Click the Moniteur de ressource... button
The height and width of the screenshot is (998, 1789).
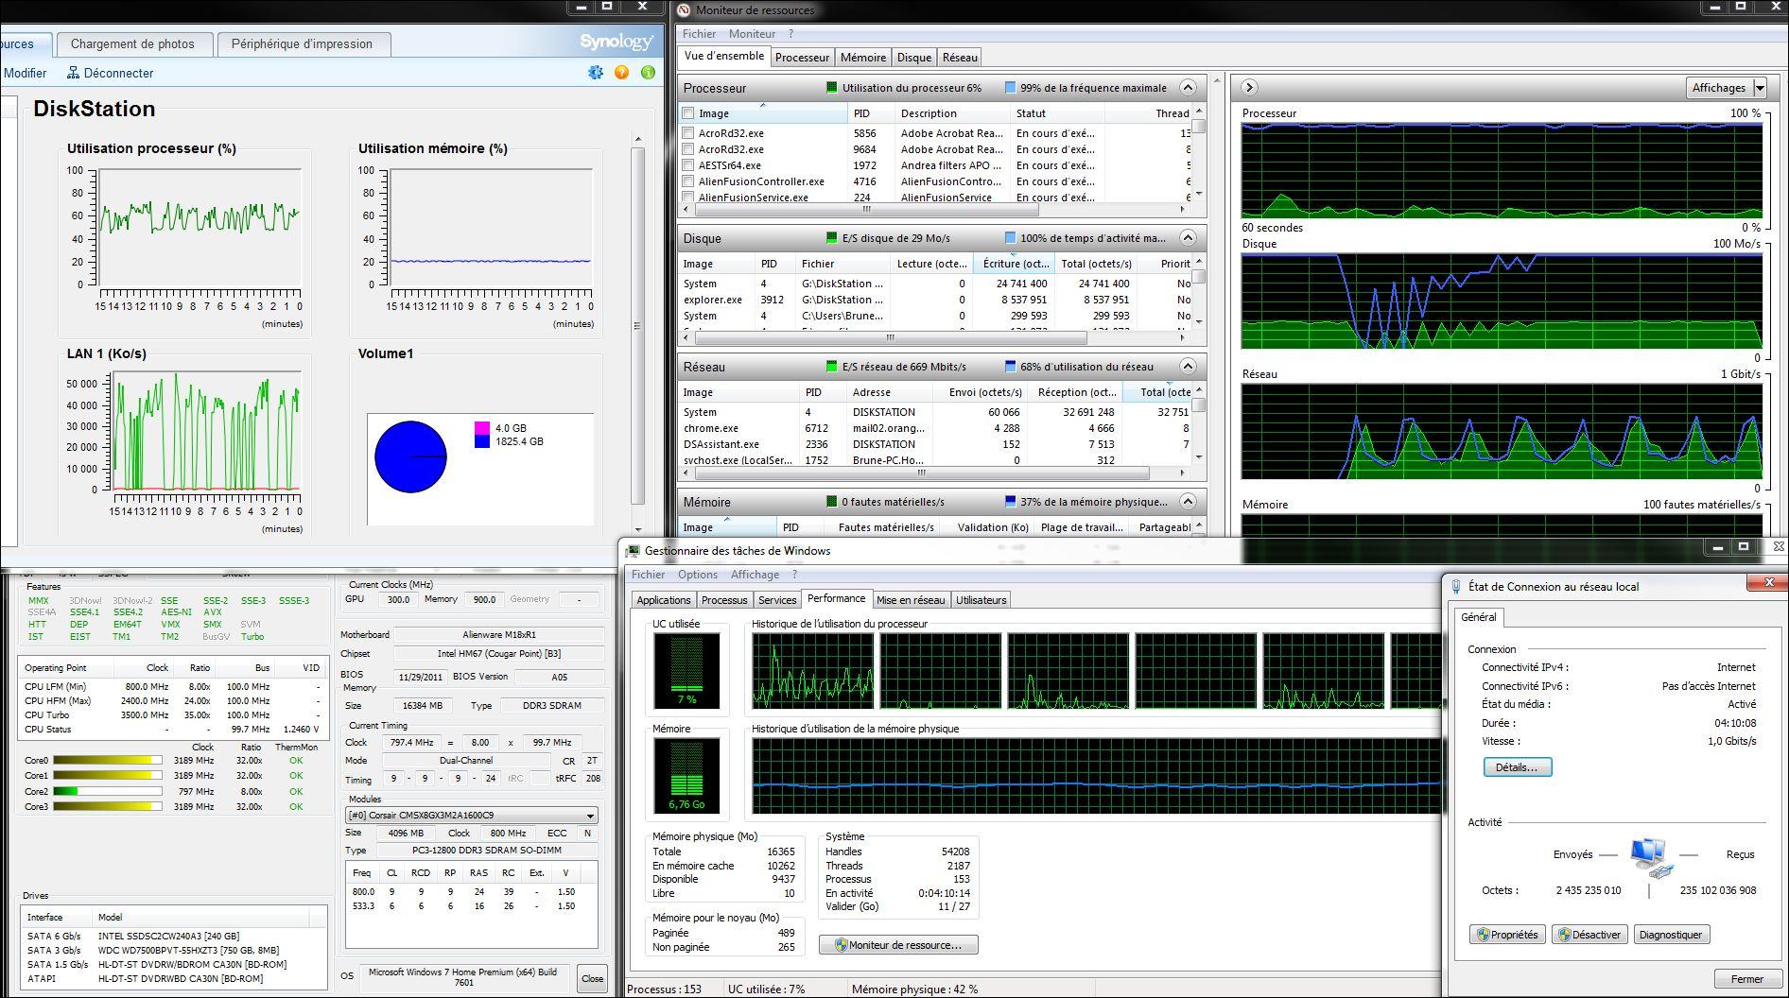[x=898, y=945]
